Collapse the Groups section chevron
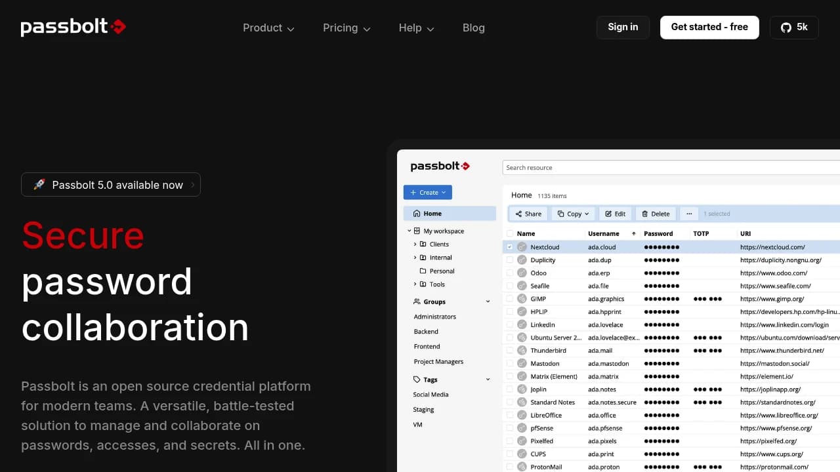This screenshot has width=840, height=472. click(x=488, y=302)
